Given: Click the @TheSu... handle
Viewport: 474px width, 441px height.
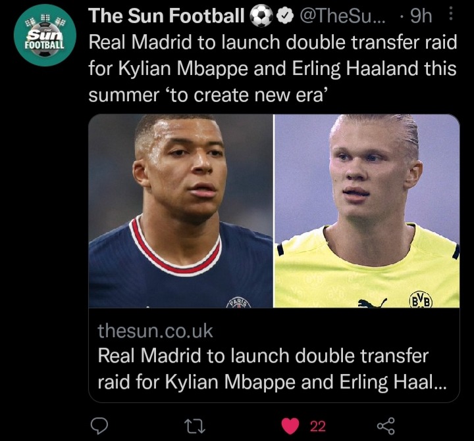Looking at the screenshot, I should click(343, 16).
